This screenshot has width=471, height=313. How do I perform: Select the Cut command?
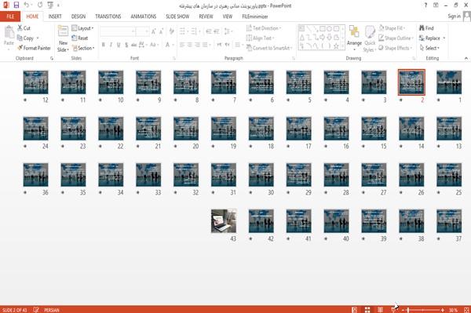(24, 28)
